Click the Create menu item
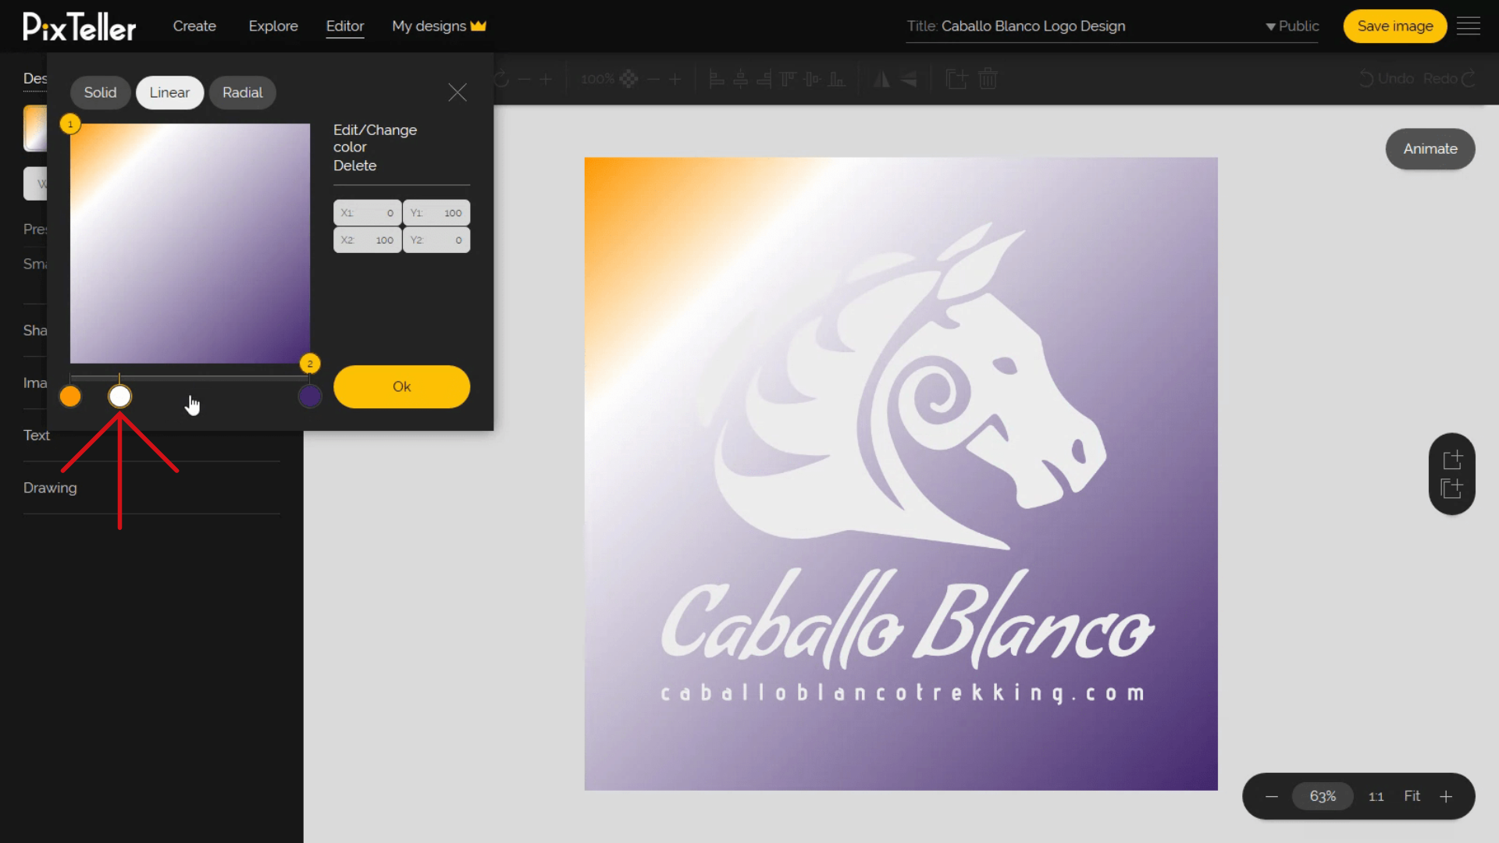The image size is (1499, 843). tap(194, 26)
